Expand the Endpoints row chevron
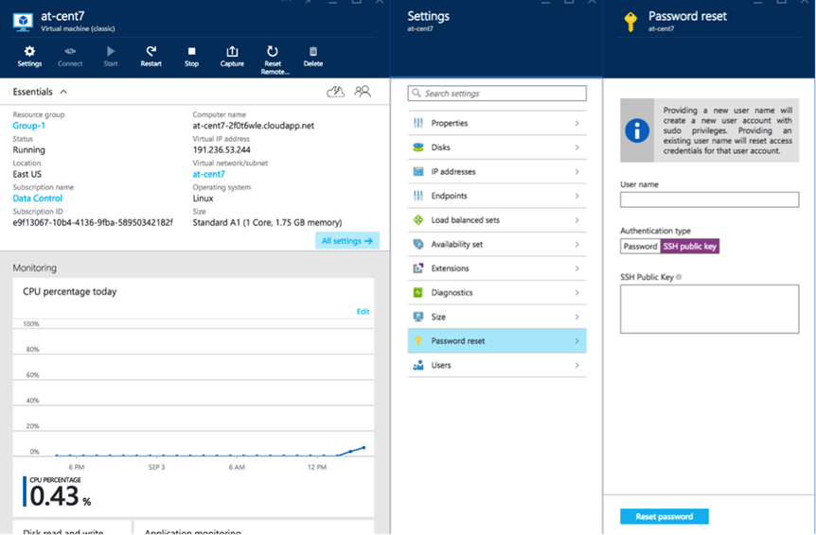This screenshot has height=535, width=816. coord(577,196)
